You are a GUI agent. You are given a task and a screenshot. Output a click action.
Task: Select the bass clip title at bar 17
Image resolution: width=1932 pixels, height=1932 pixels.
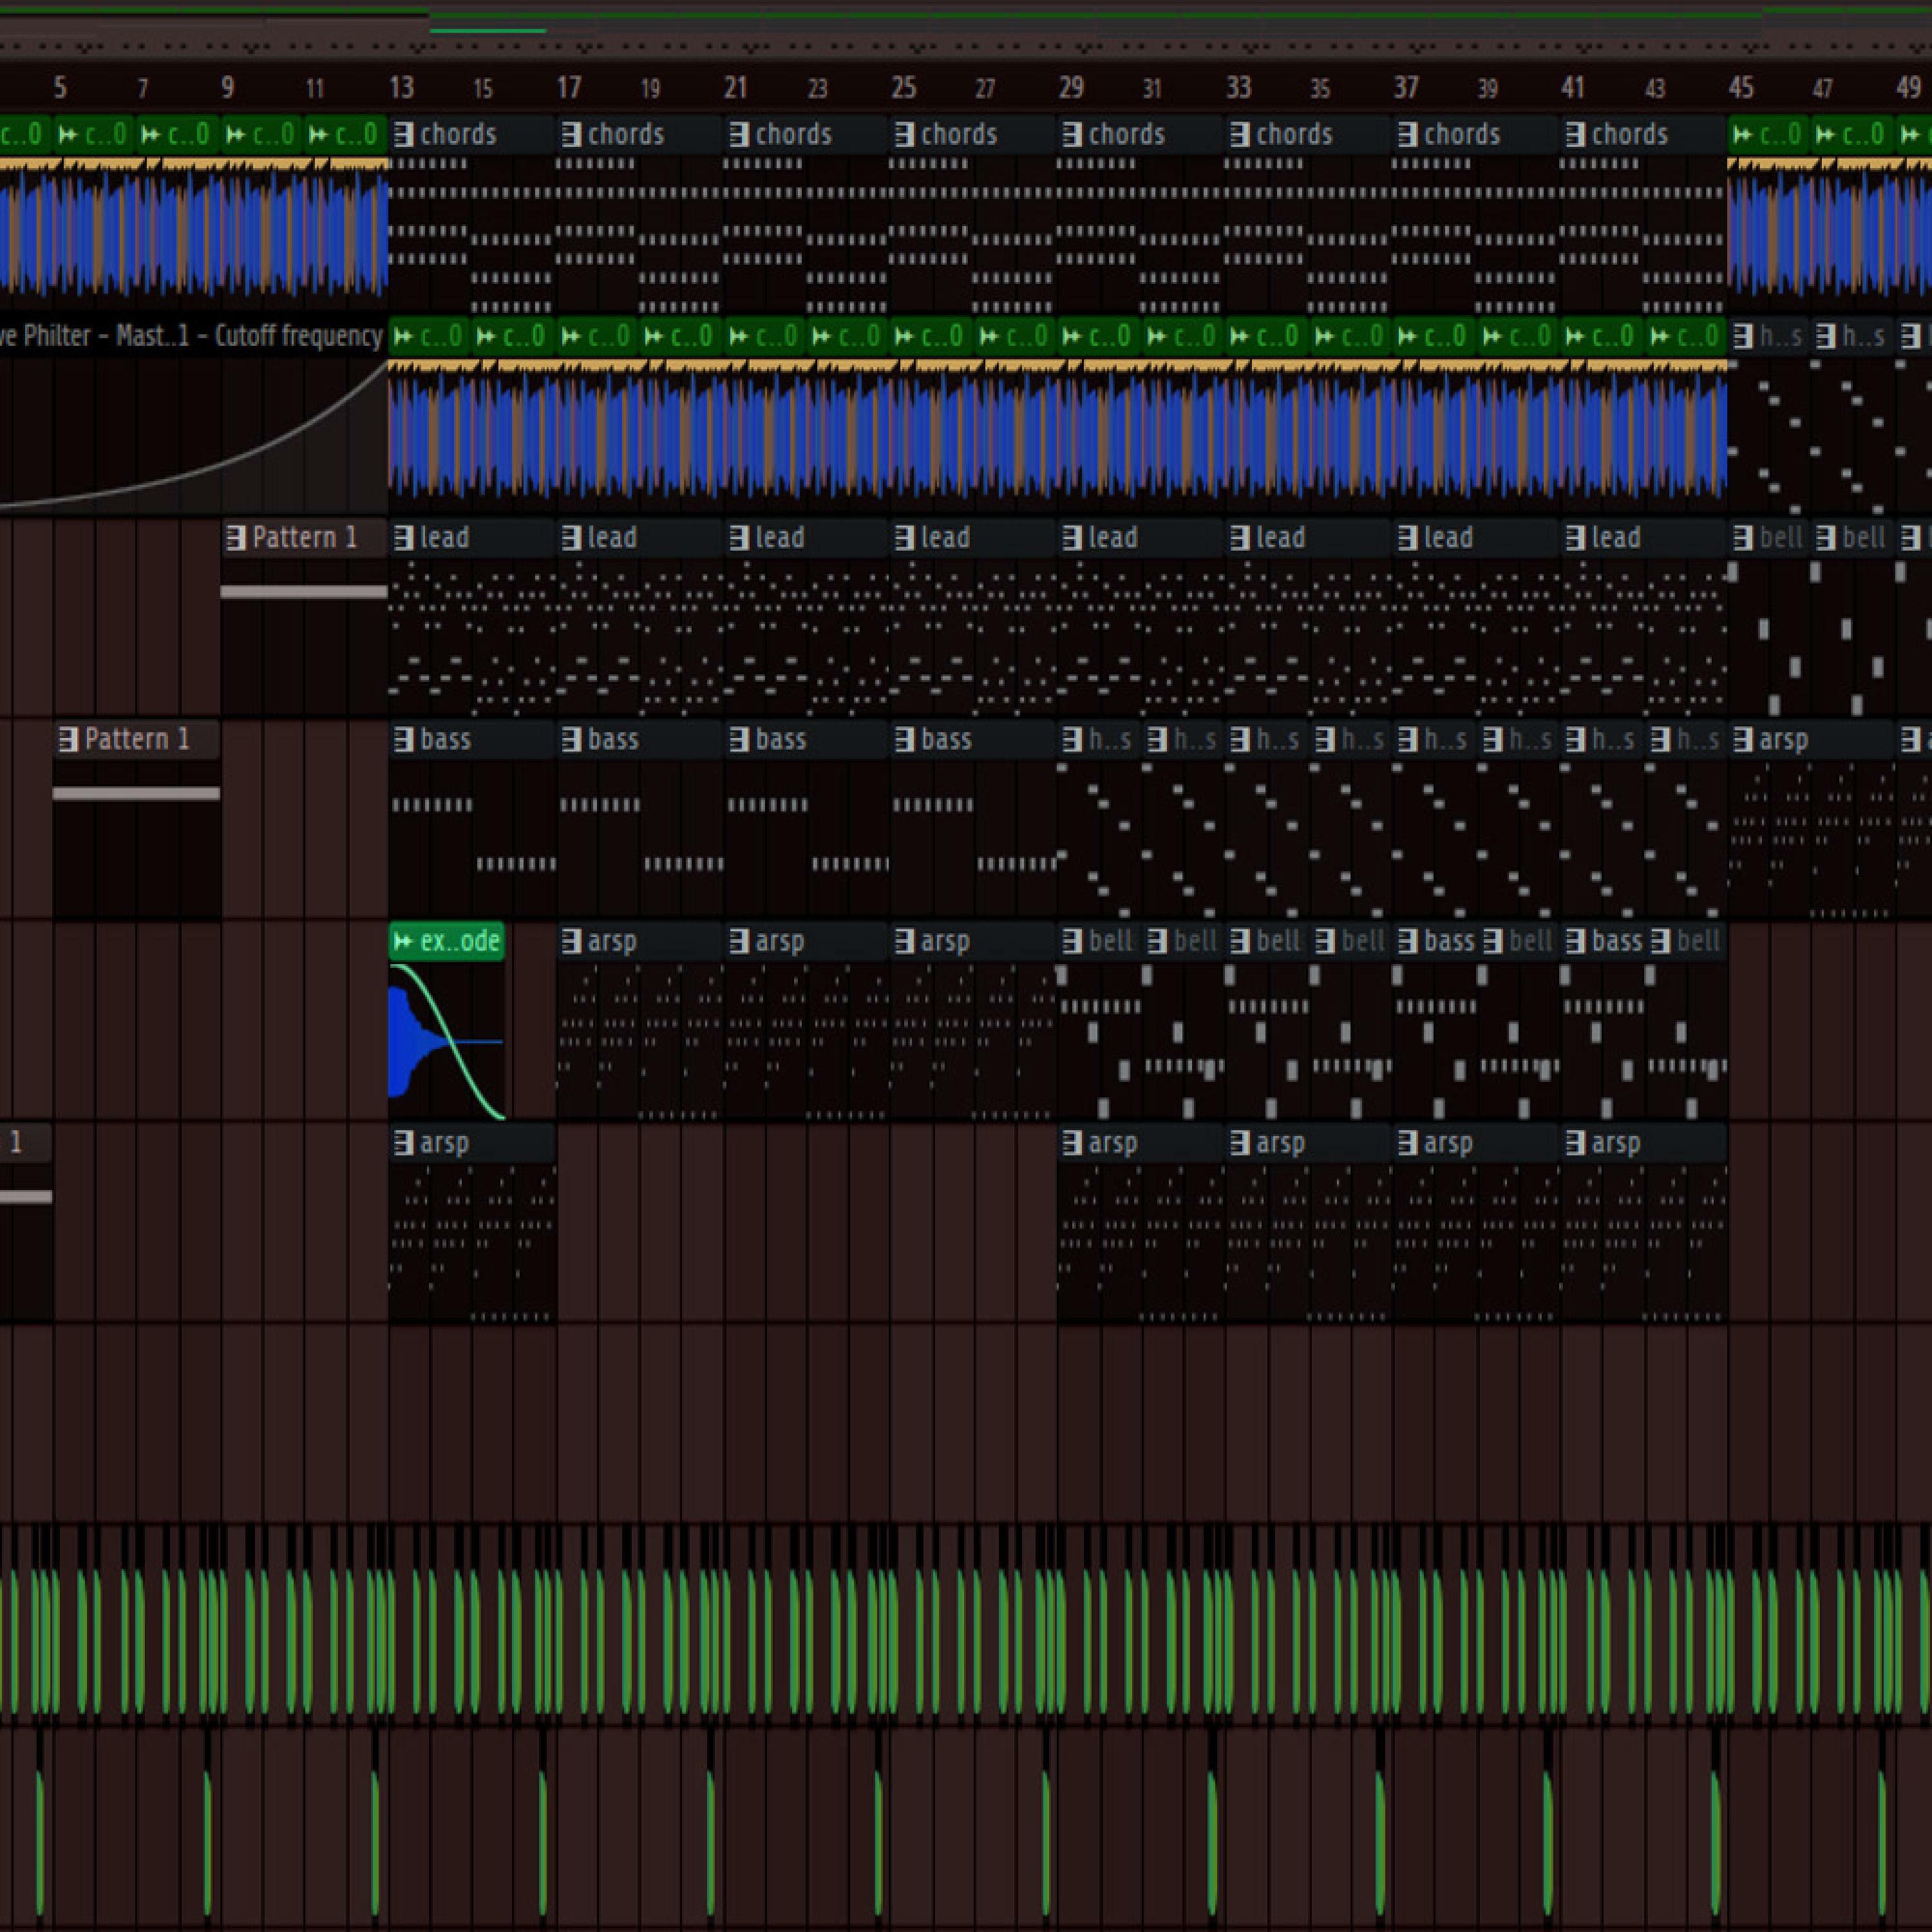pos(613,740)
